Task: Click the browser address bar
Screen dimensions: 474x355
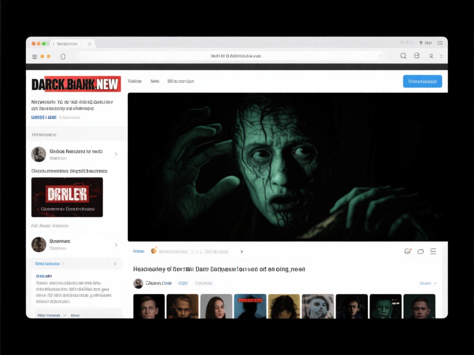Action: pyautogui.click(x=236, y=56)
